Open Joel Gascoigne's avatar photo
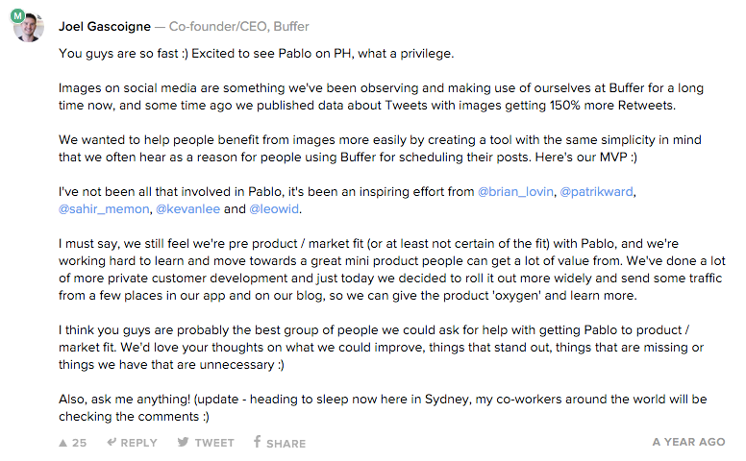This screenshot has height=461, width=746. point(29,27)
